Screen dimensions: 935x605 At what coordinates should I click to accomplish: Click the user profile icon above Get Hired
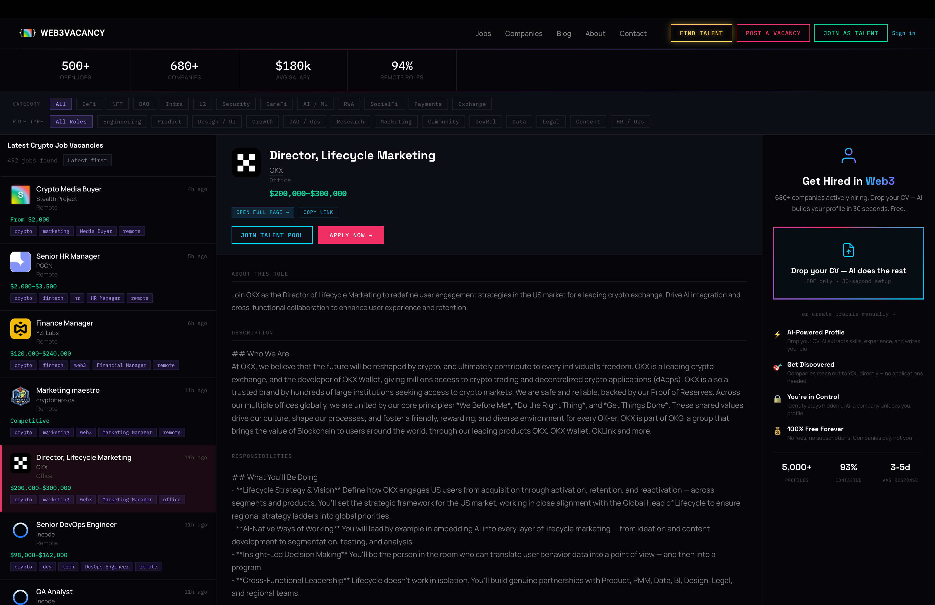tap(848, 155)
